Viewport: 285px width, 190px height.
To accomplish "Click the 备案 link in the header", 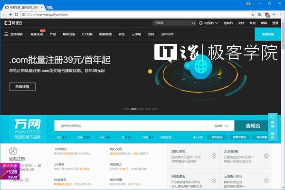I will pos(253,23).
